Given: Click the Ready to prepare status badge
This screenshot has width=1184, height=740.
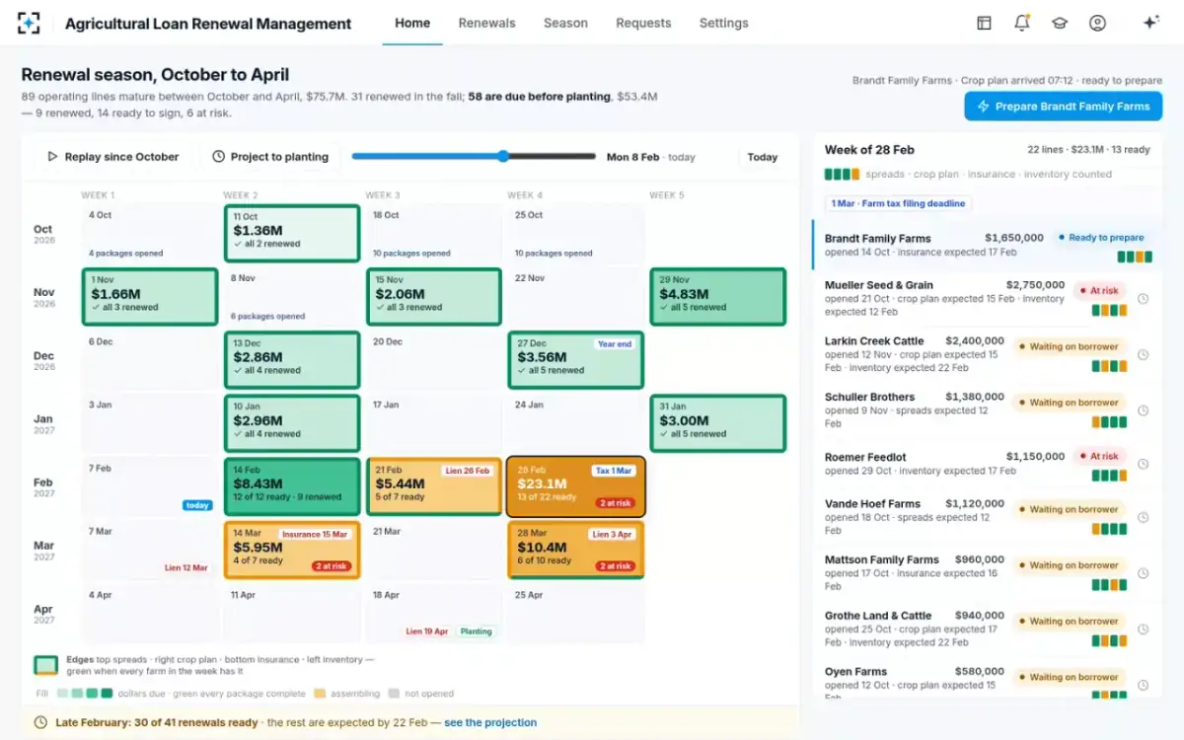Looking at the screenshot, I should [x=1099, y=238].
